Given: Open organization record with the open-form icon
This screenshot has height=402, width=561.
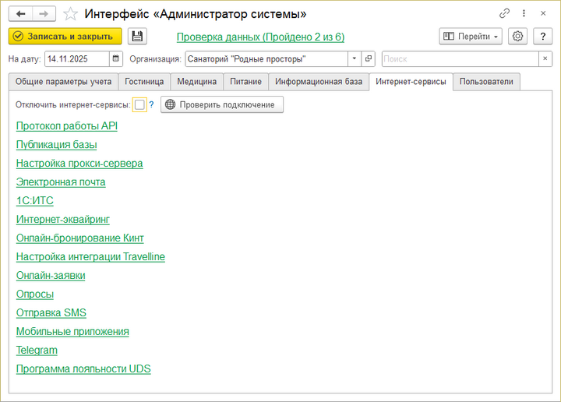Looking at the screenshot, I should click(x=368, y=58).
